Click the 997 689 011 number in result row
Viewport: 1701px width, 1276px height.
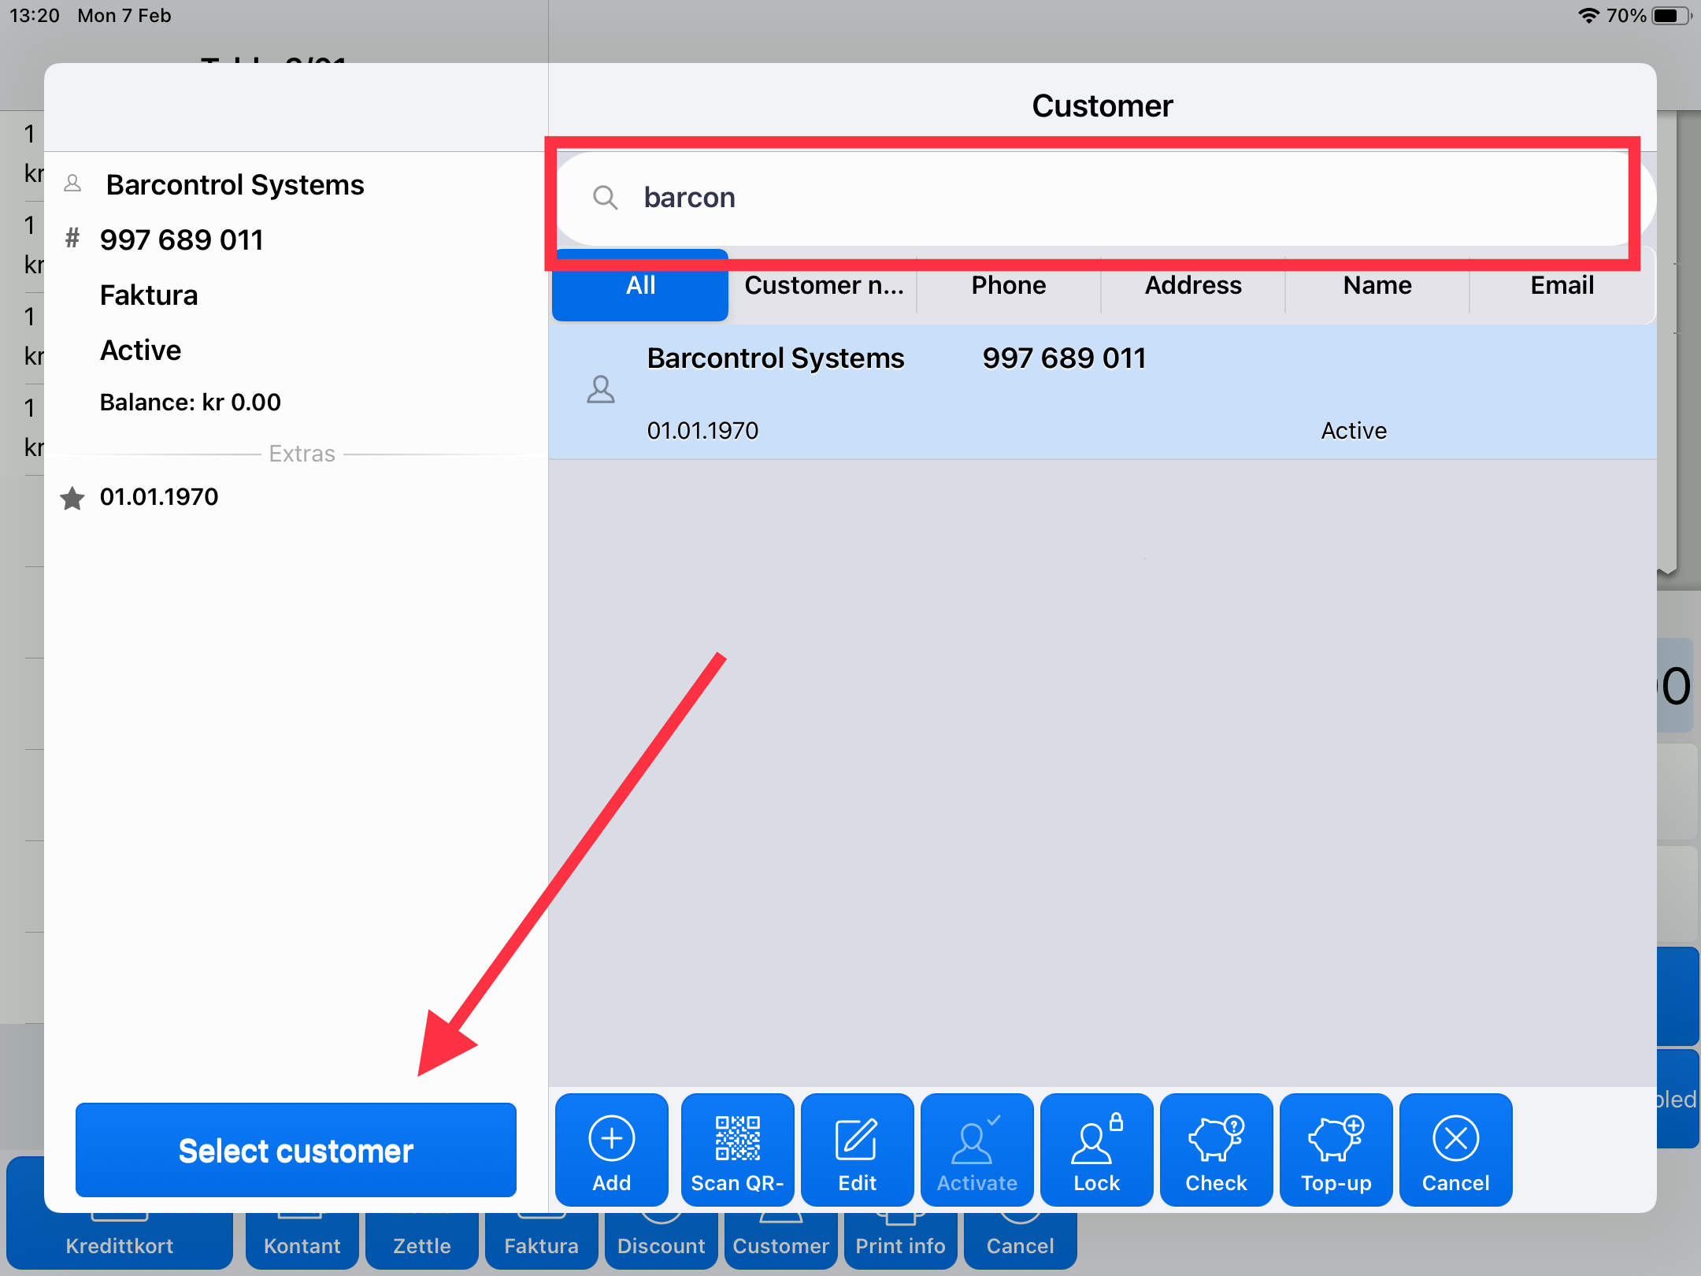click(x=1064, y=358)
